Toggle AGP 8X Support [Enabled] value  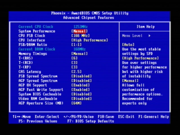(80, 85)
